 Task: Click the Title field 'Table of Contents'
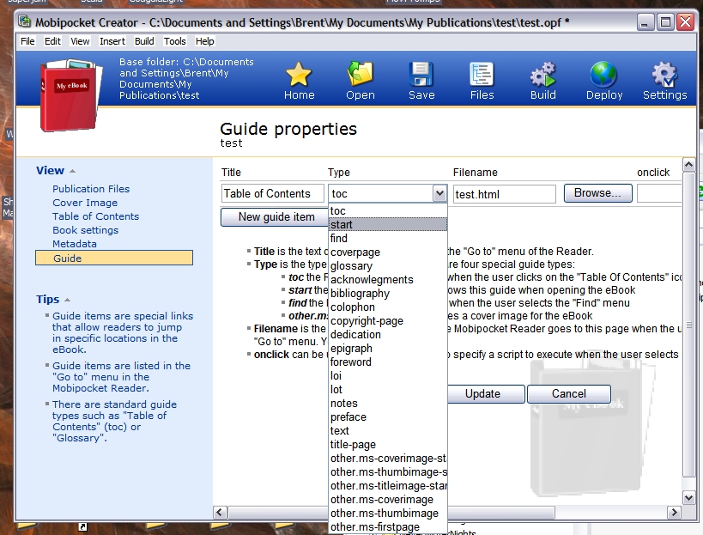(x=273, y=194)
